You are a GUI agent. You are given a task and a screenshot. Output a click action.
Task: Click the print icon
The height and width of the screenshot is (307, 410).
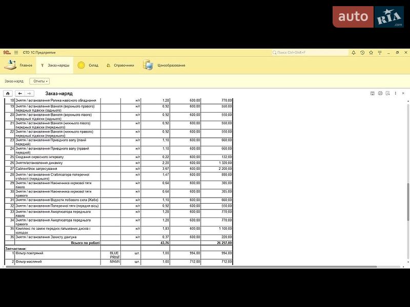tap(380, 93)
